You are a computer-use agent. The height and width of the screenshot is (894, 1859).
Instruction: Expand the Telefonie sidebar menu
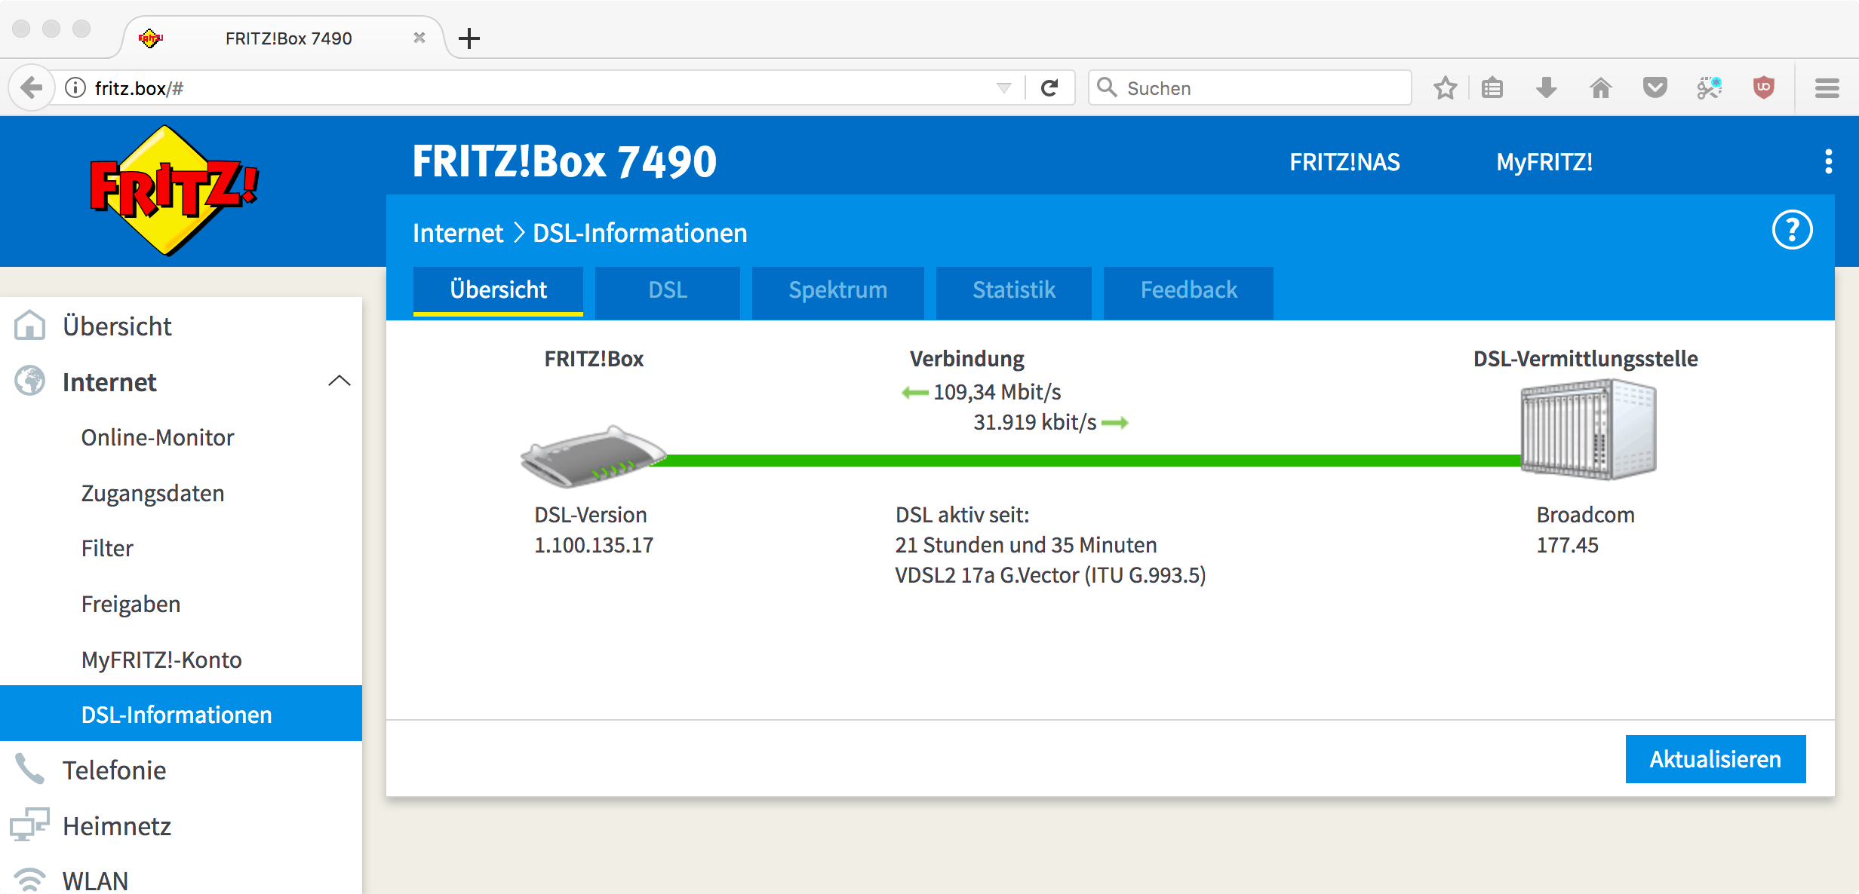point(114,770)
